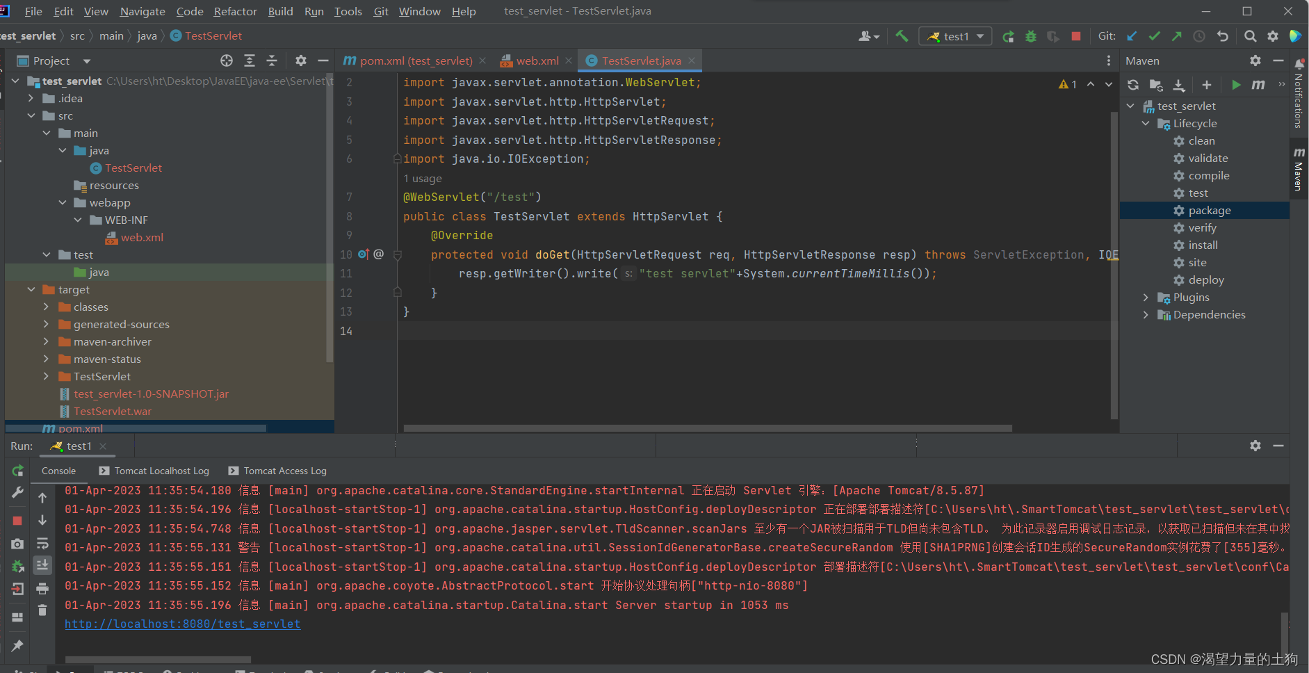The width and height of the screenshot is (1309, 673).
Task: Expand the maven-archiver folder
Action: tap(47, 341)
